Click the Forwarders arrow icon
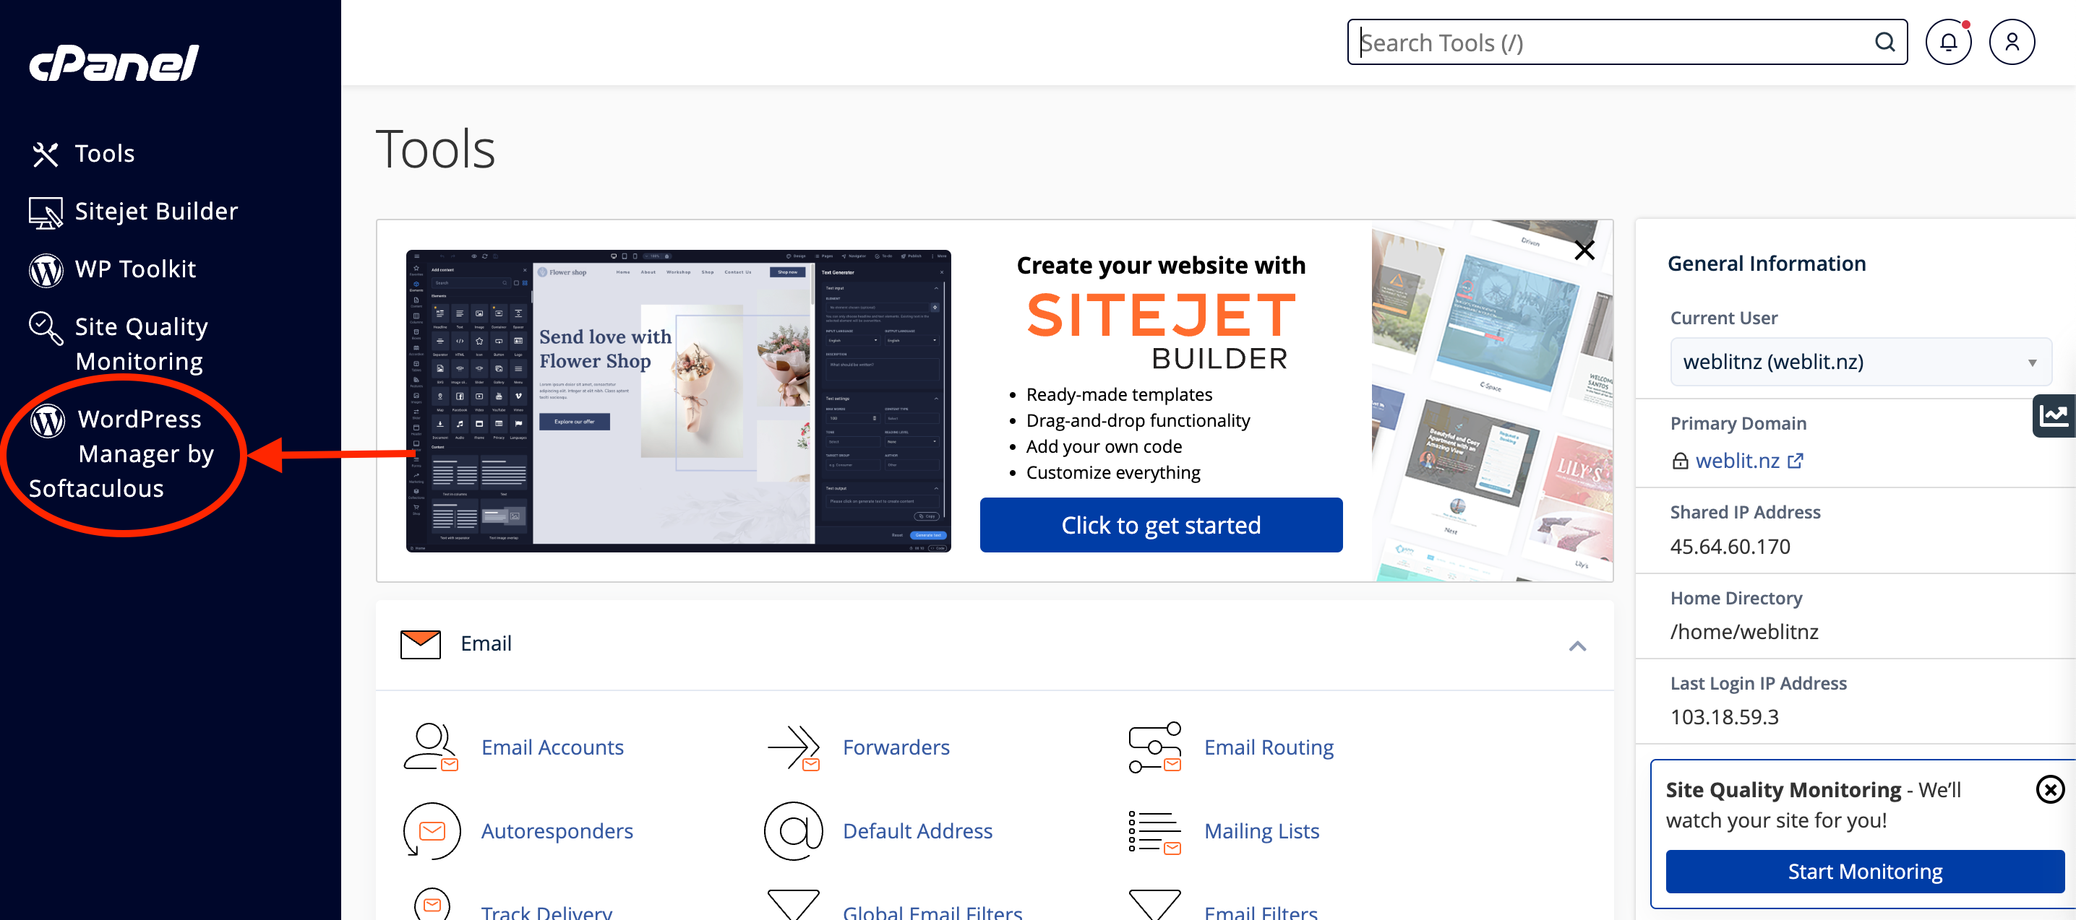2076x920 pixels. coord(793,747)
